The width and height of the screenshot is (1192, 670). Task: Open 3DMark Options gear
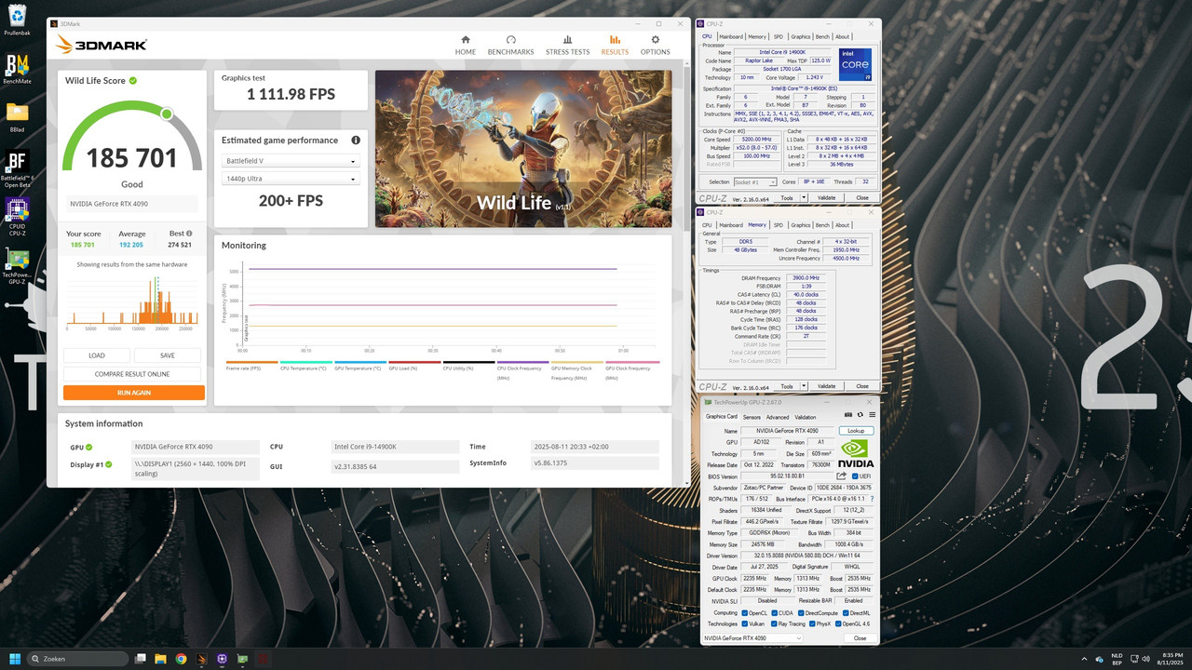655,46
